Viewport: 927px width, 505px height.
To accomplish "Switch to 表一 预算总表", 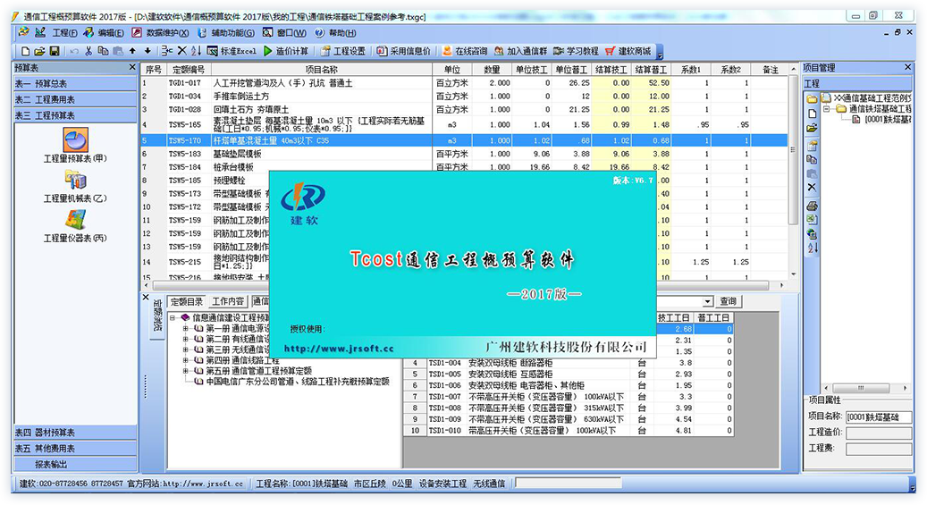I will tap(75, 83).
